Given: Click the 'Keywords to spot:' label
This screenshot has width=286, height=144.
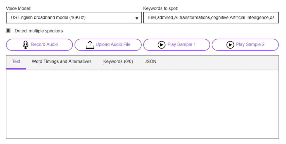Looking at the screenshot, I should point(161,8).
